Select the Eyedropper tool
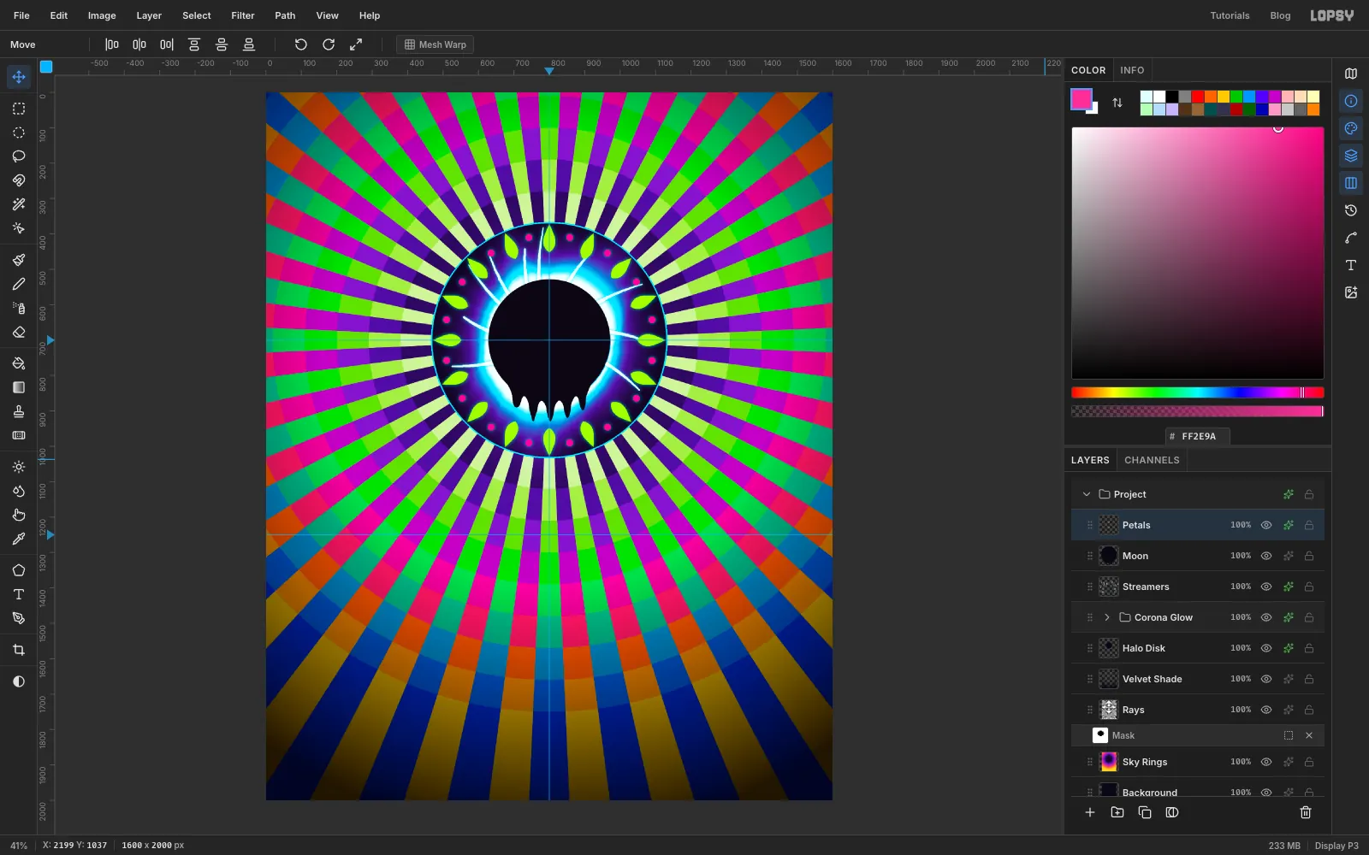 tap(19, 539)
